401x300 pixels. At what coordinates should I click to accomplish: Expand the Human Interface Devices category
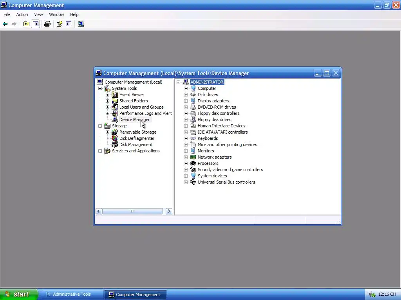186,126
